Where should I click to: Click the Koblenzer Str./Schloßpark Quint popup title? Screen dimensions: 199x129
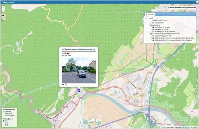point(80,50)
